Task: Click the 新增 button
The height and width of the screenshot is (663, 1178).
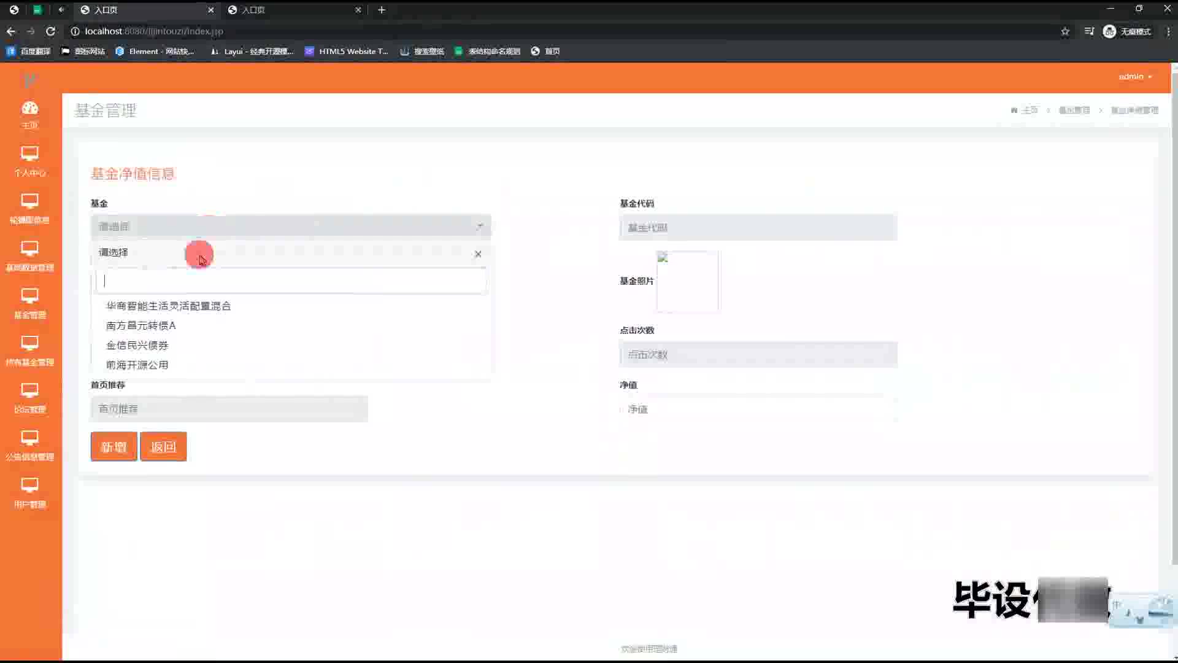Action: [114, 447]
